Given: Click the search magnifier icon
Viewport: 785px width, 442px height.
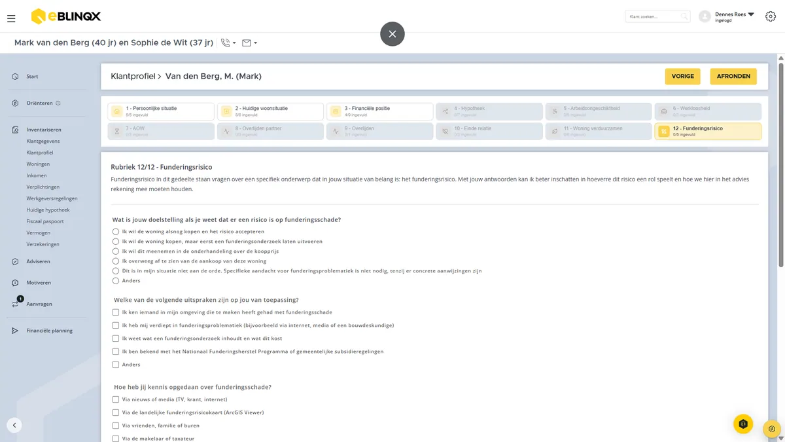Looking at the screenshot, I should pyautogui.click(x=684, y=16).
